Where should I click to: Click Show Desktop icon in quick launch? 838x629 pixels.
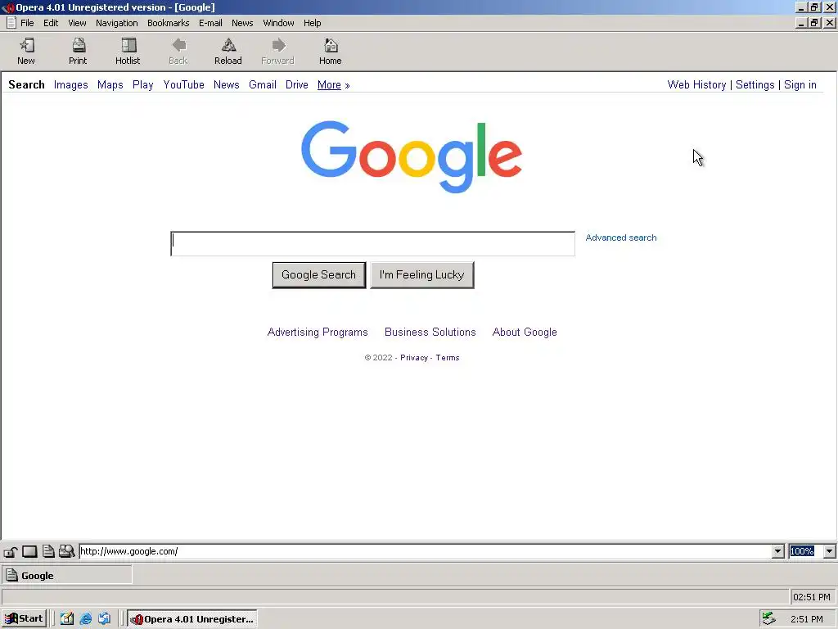click(67, 619)
